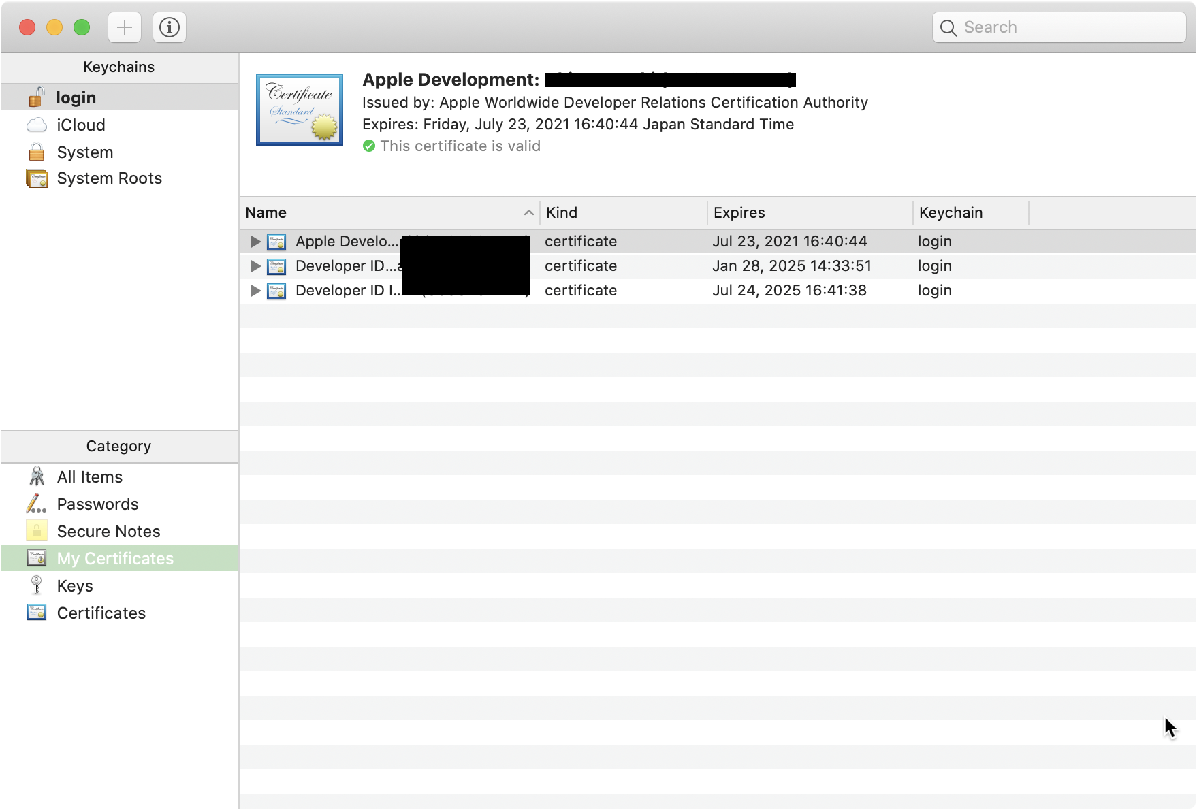Image resolution: width=1197 pixels, height=810 pixels.
Task: Show the All Items category
Action: pyautogui.click(x=120, y=476)
